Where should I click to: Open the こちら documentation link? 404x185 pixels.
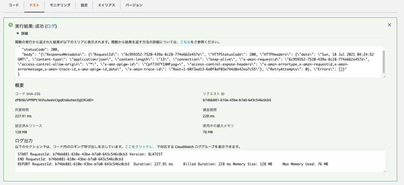click(185, 42)
